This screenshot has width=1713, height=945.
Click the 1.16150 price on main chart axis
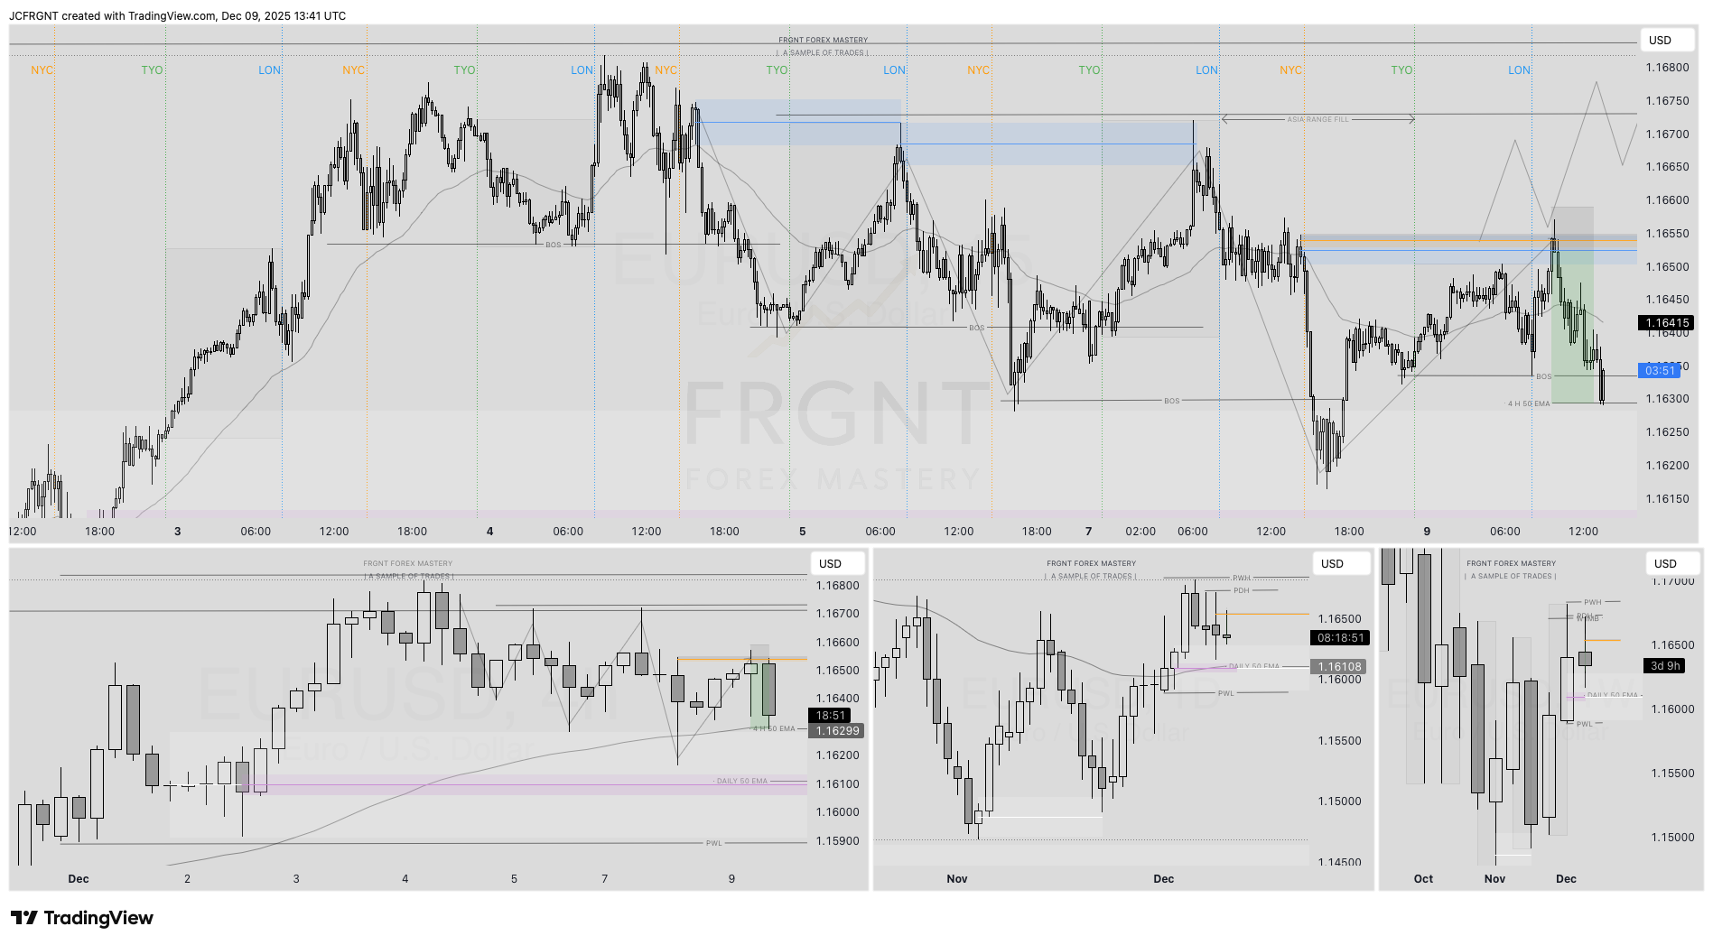[1667, 498]
